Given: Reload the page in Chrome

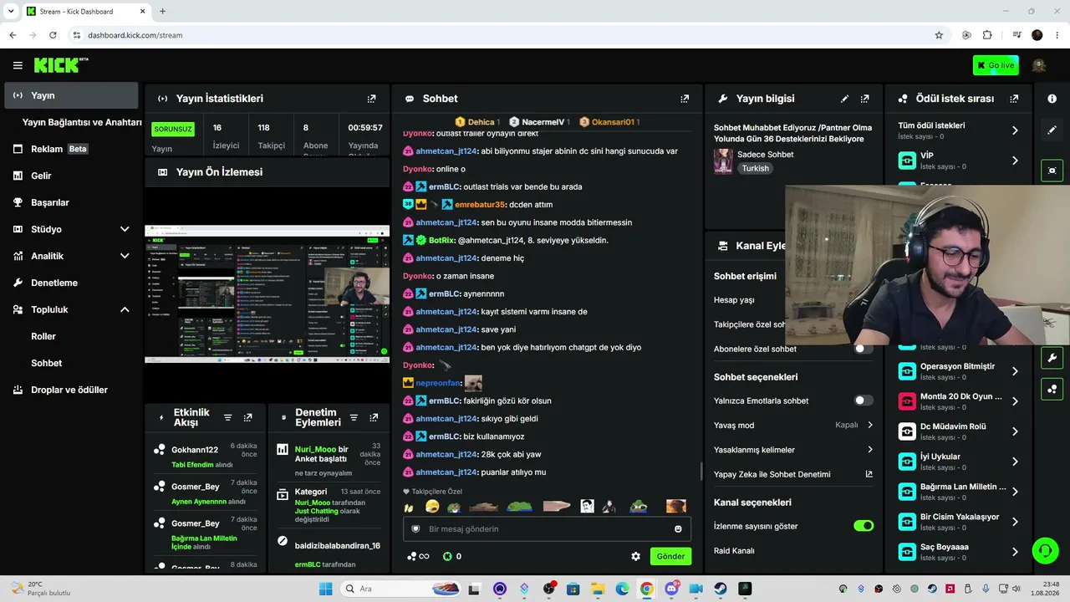Looking at the screenshot, I should (x=53, y=35).
